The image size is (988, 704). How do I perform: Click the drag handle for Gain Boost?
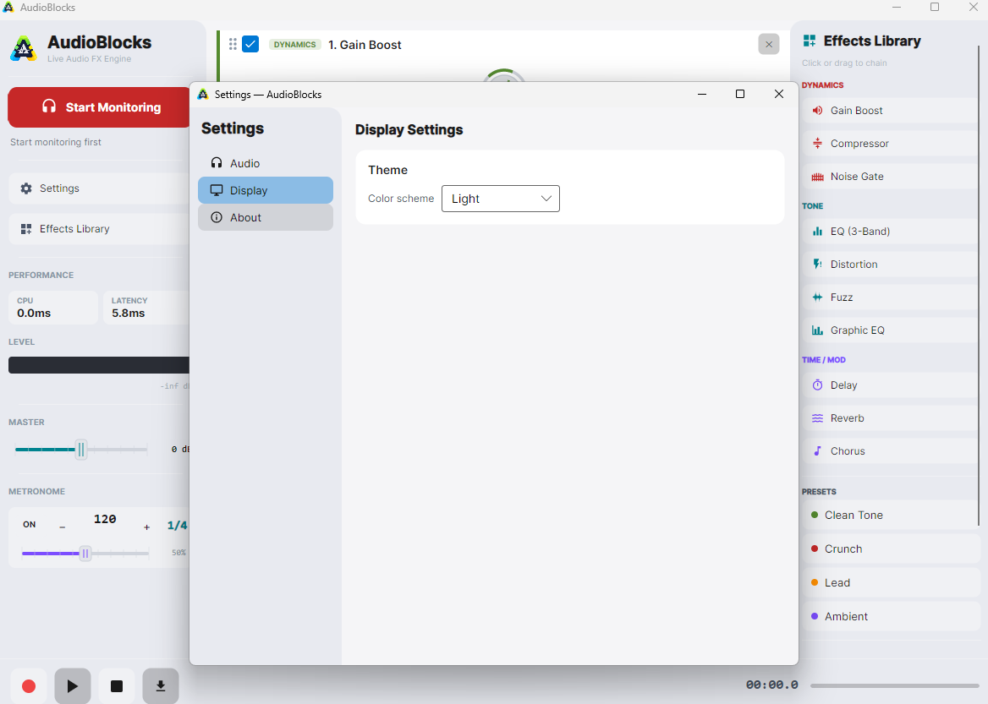[233, 44]
